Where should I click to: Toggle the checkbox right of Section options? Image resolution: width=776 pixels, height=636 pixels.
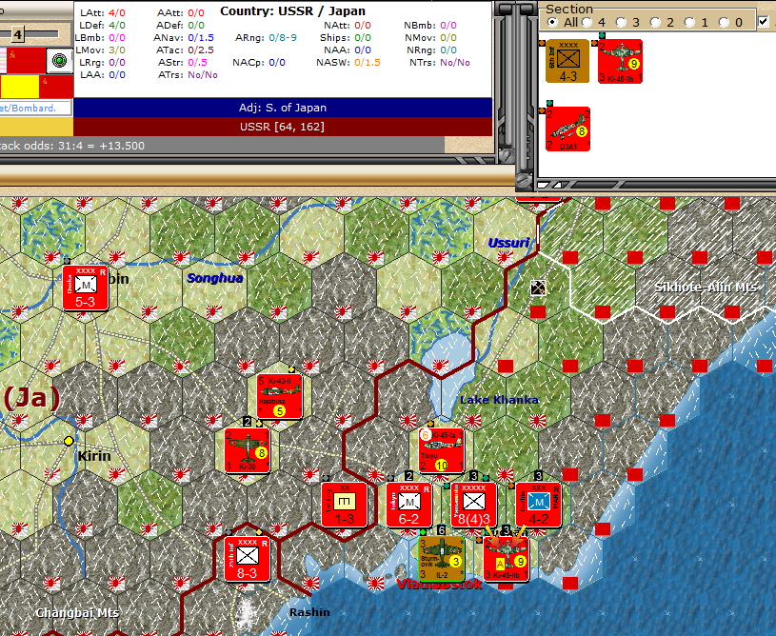coord(764,22)
